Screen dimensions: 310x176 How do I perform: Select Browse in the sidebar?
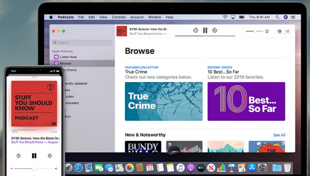pyautogui.click(x=82, y=63)
